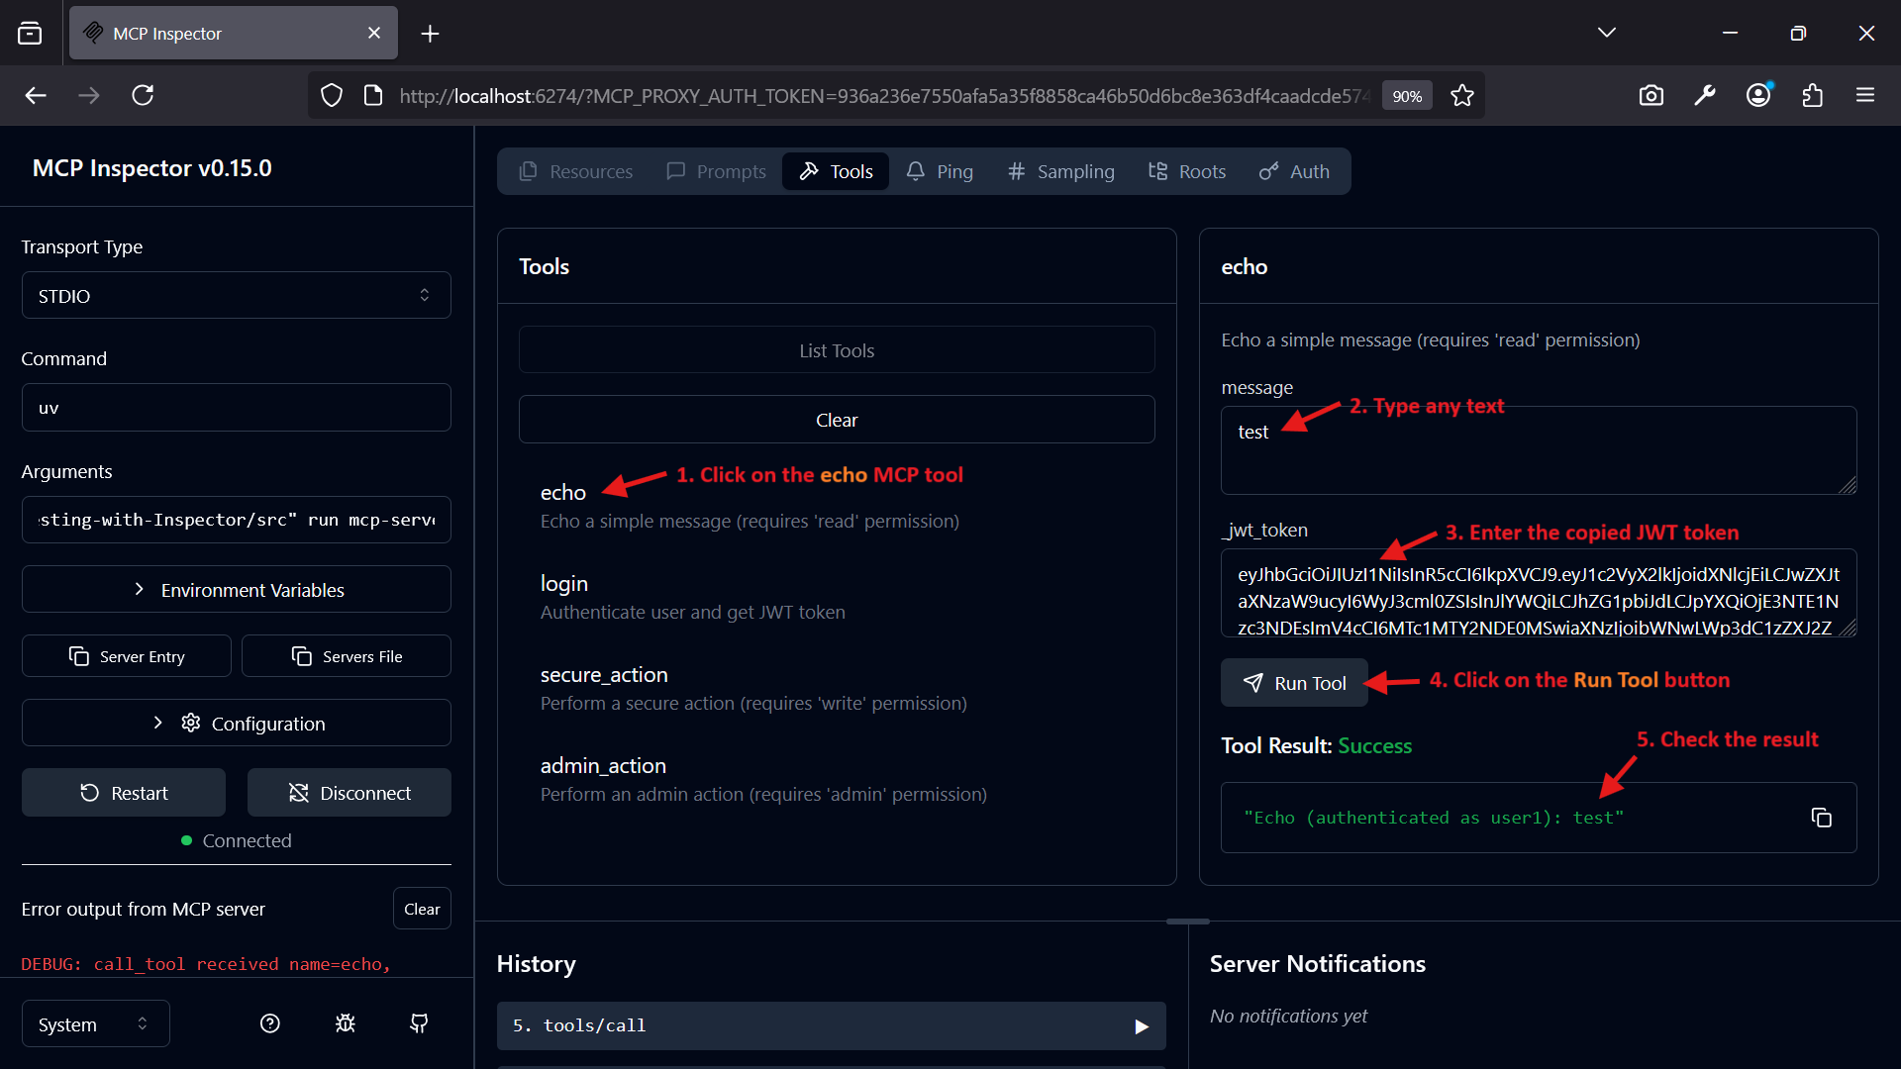
Task: Select the secure_action tool
Action: (837, 688)
